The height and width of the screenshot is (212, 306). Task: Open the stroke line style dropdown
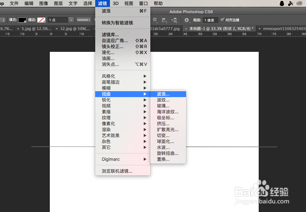coord(84,20)
